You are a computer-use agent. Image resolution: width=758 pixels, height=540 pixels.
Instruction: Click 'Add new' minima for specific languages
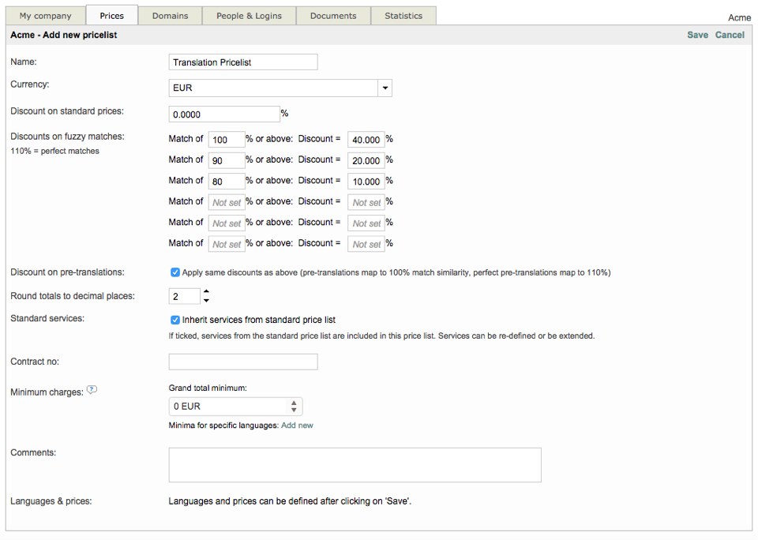coord(297,426)
